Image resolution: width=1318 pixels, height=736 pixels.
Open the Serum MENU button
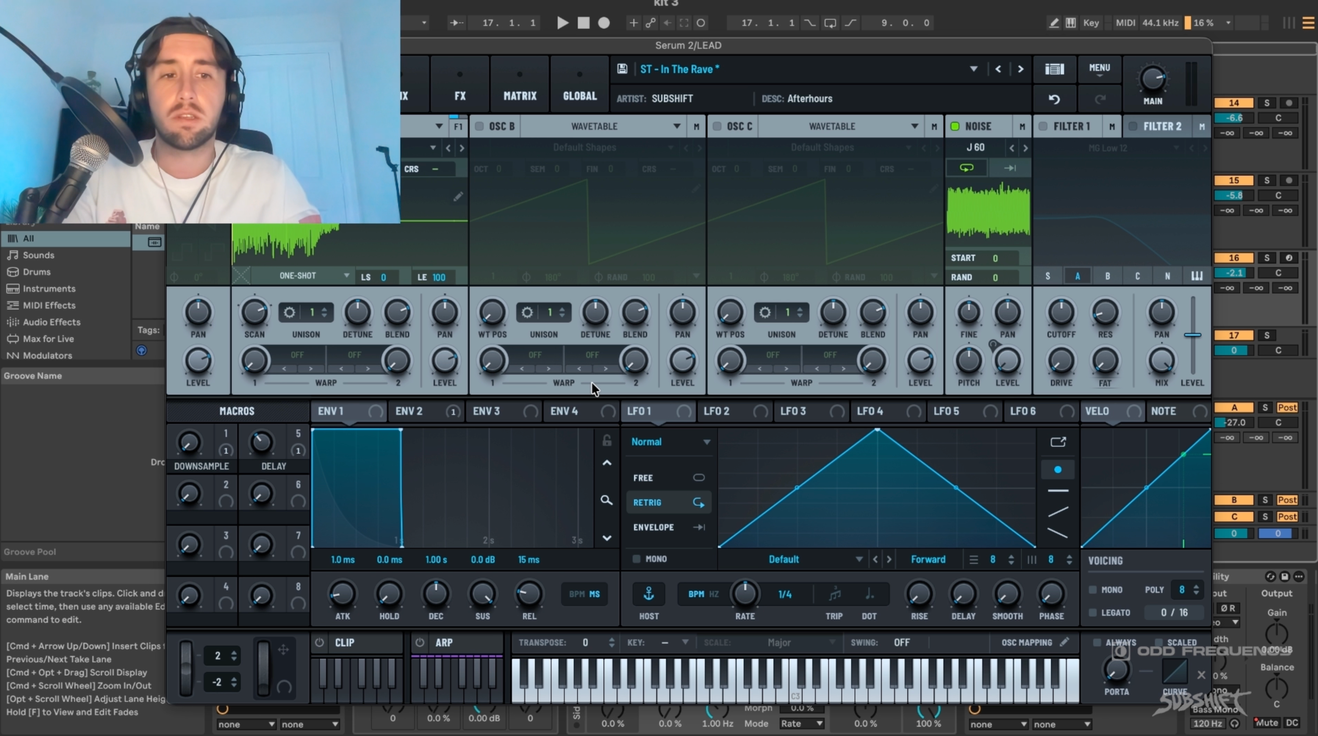click(x=1099, y=69)
